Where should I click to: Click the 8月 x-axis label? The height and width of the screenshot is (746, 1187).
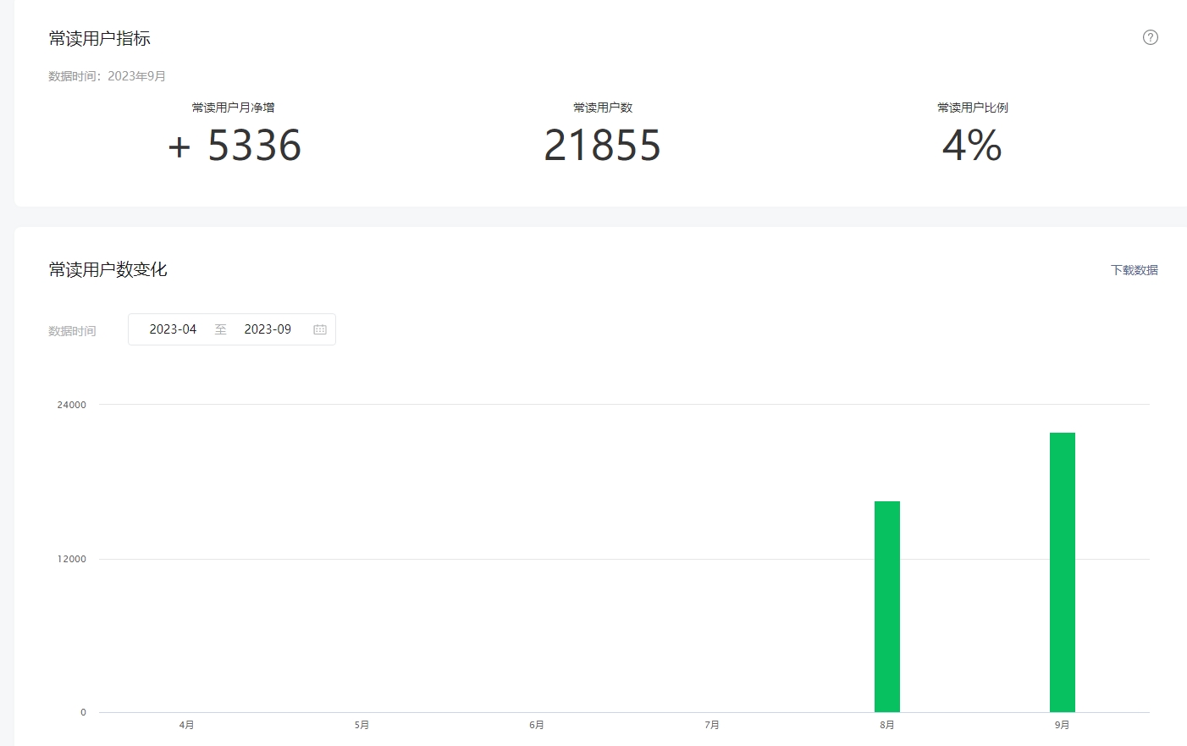pyautogui.click(x=887, y=725)
